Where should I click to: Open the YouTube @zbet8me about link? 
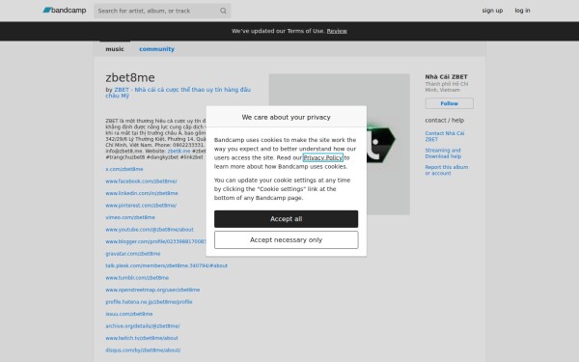[x=150, y=230]
